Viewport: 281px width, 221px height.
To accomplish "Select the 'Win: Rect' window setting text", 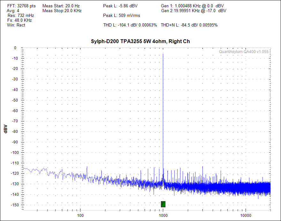I will pos(16,25).
